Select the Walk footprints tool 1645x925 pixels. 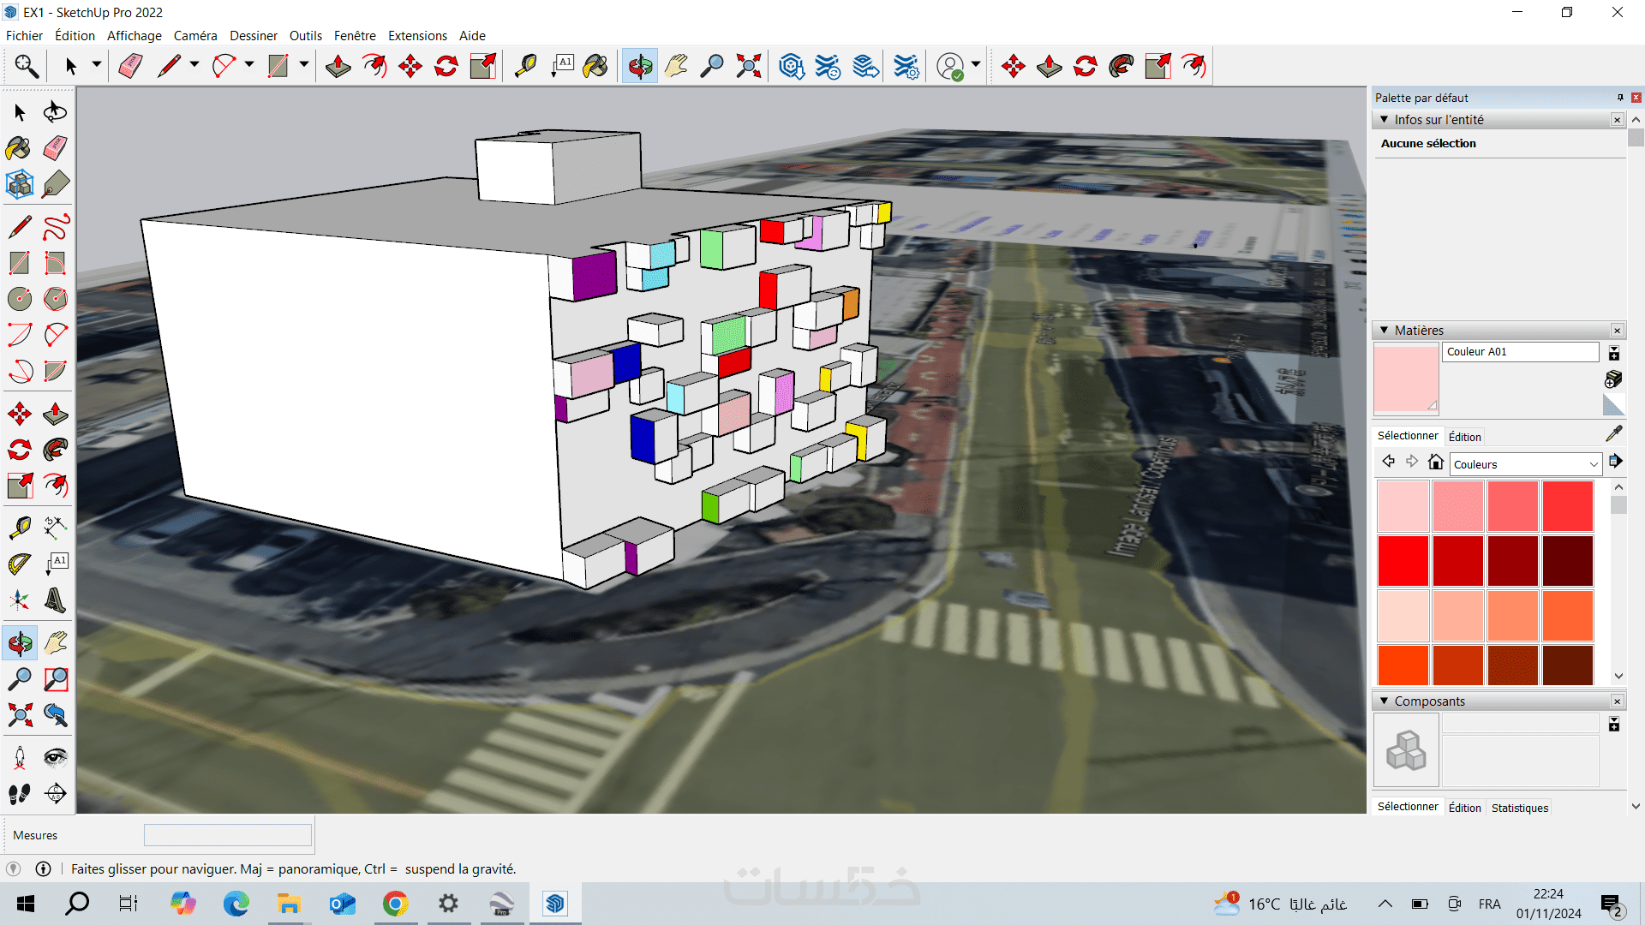point(19,794)
